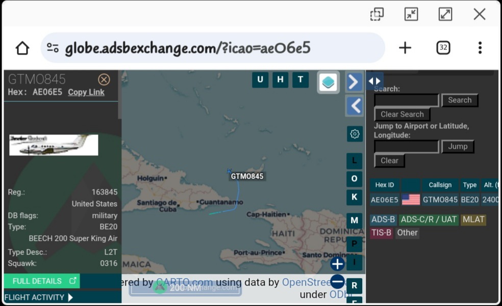Toggle the M map option button

(355, 220)
